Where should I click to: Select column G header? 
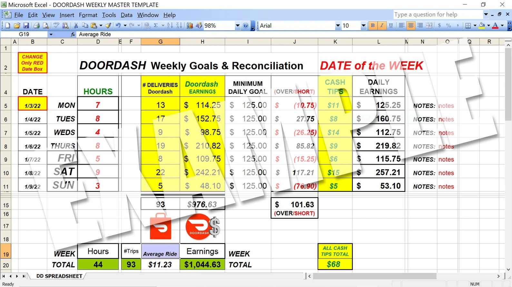(160, 41)
